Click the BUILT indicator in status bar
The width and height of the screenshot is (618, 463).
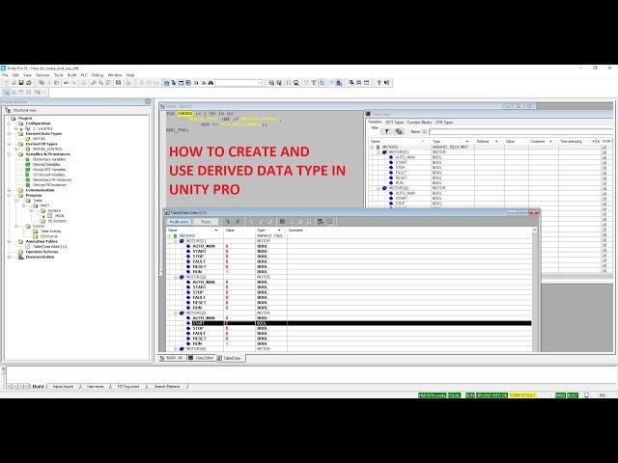coord(573,395)
